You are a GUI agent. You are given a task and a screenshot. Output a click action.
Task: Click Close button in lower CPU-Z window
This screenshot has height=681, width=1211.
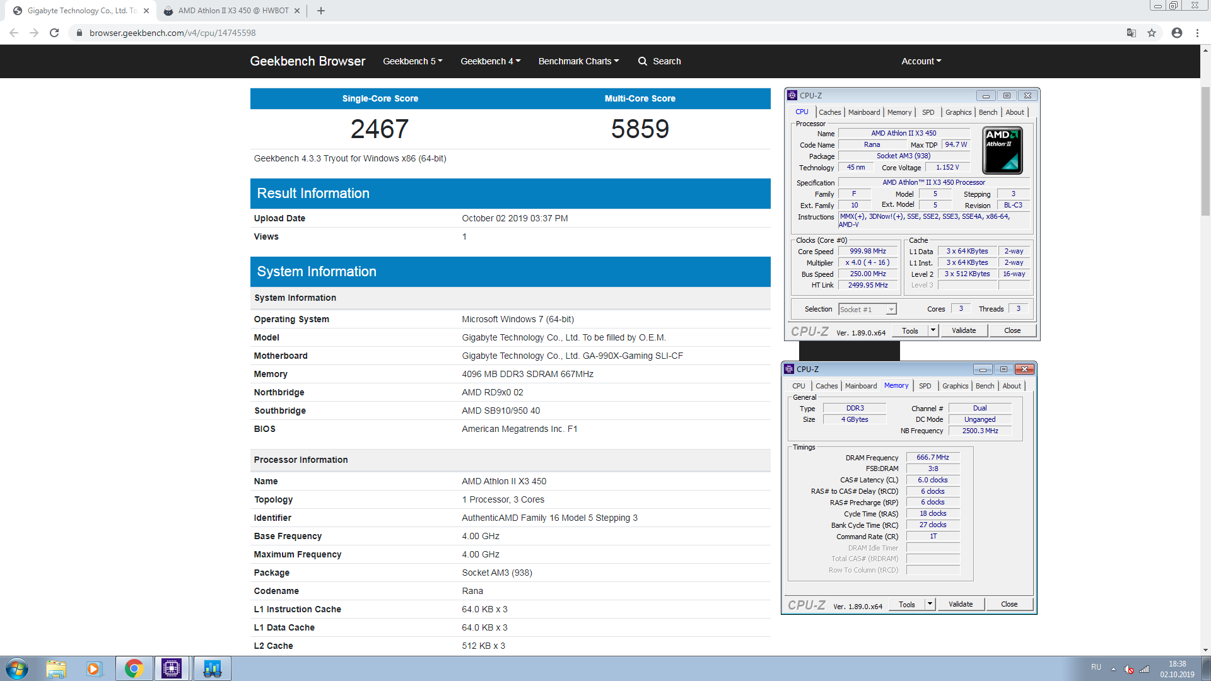click(x=1009, y=604)
